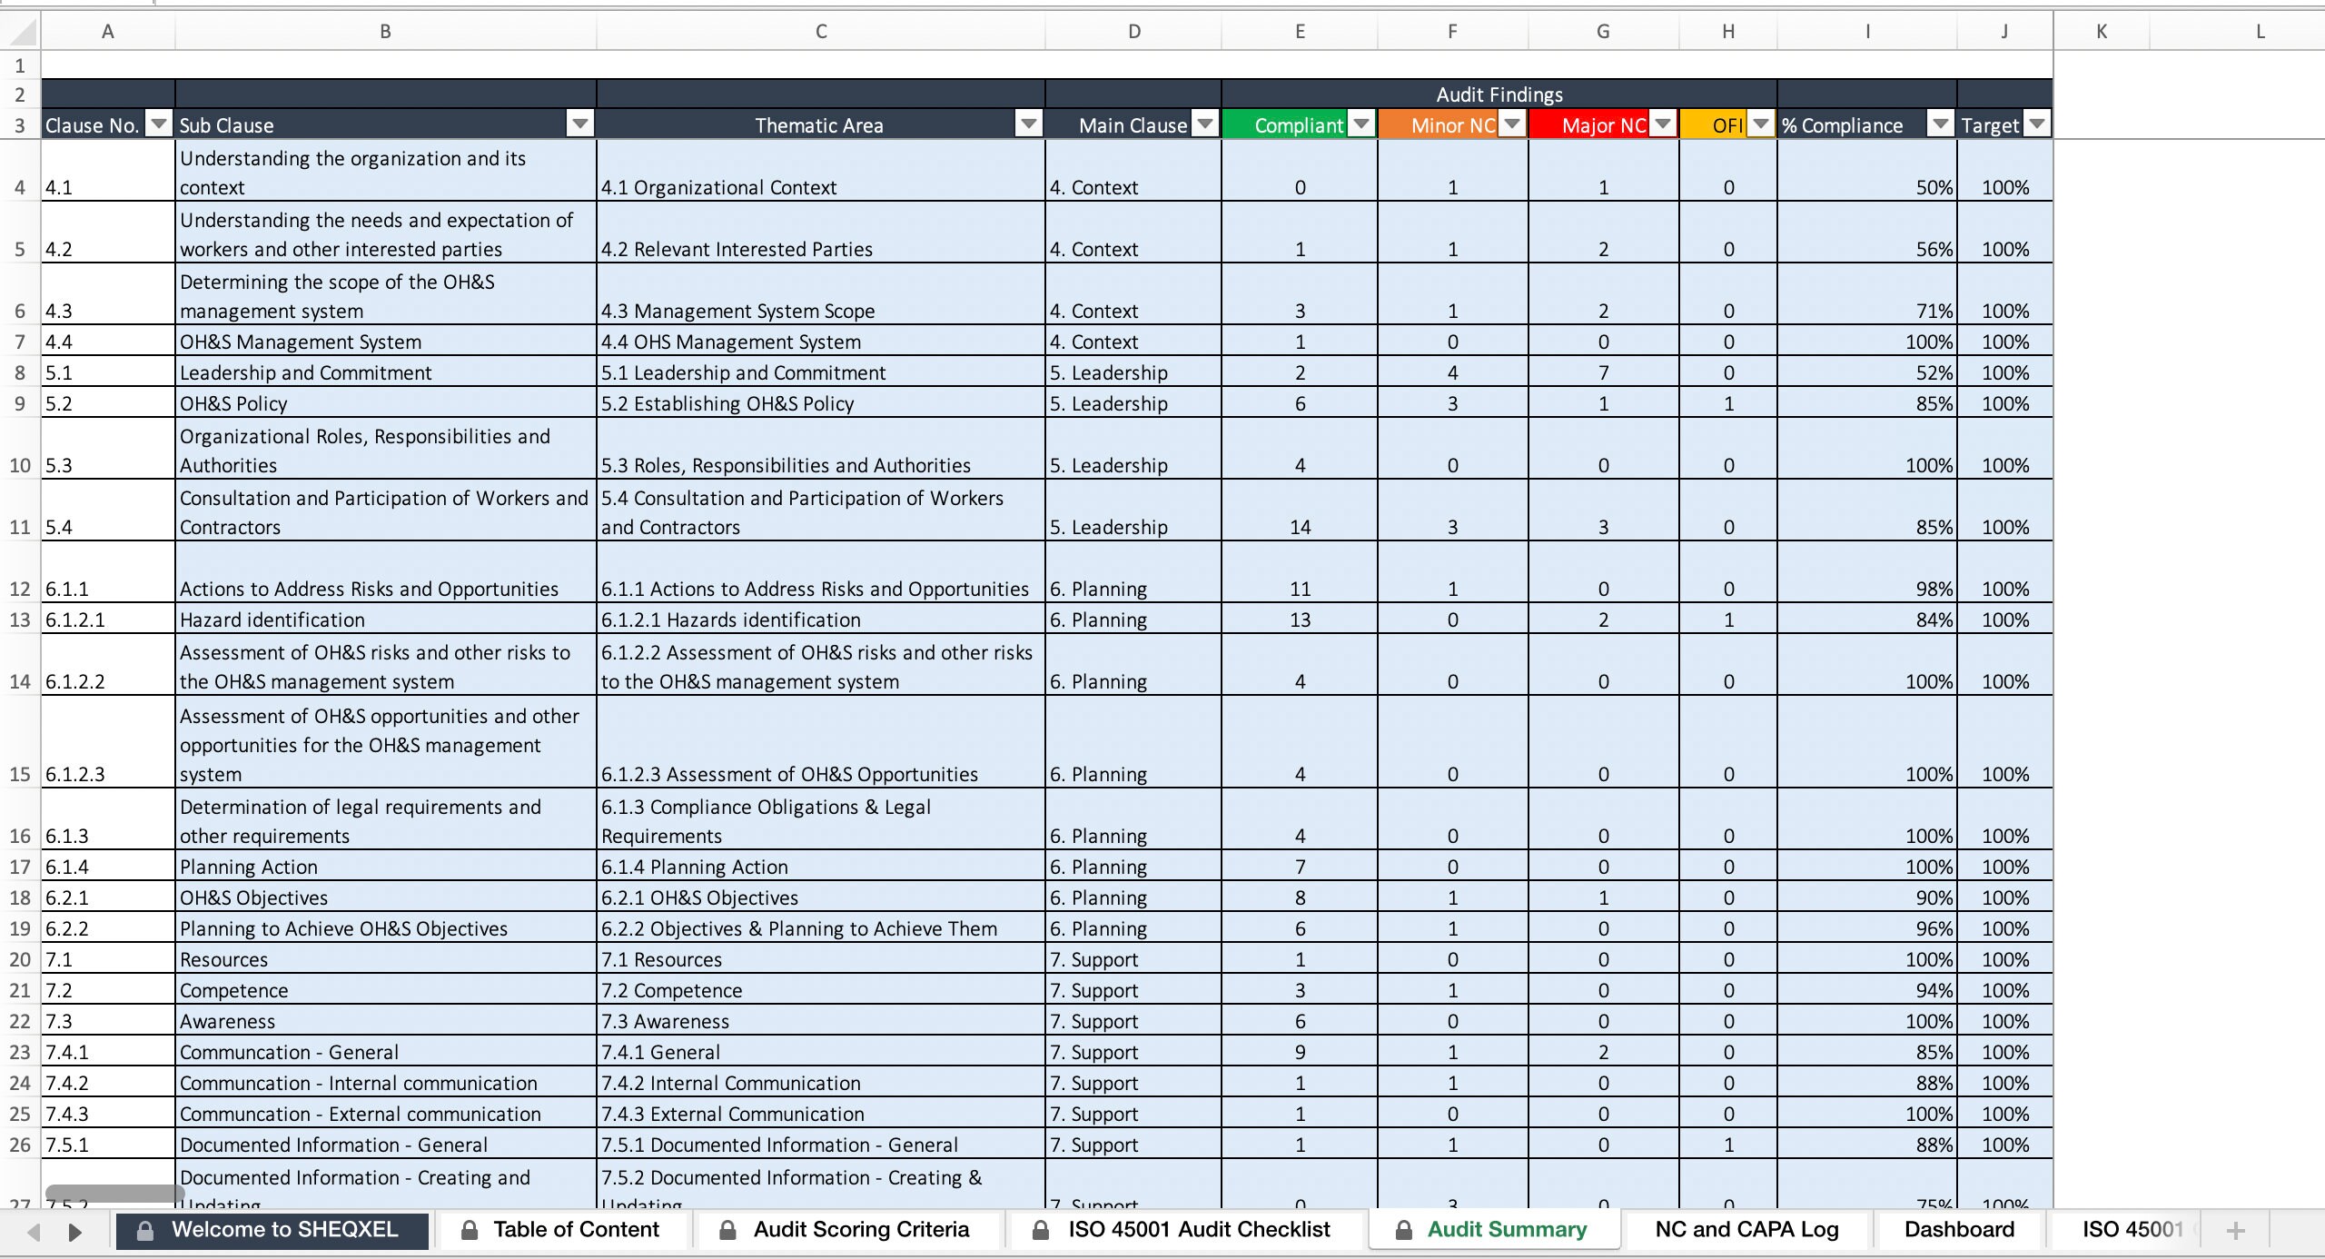Open the Major NC filter dropdown
The height and width of the screenshot is (1259, 2325).
point(1663,124)
